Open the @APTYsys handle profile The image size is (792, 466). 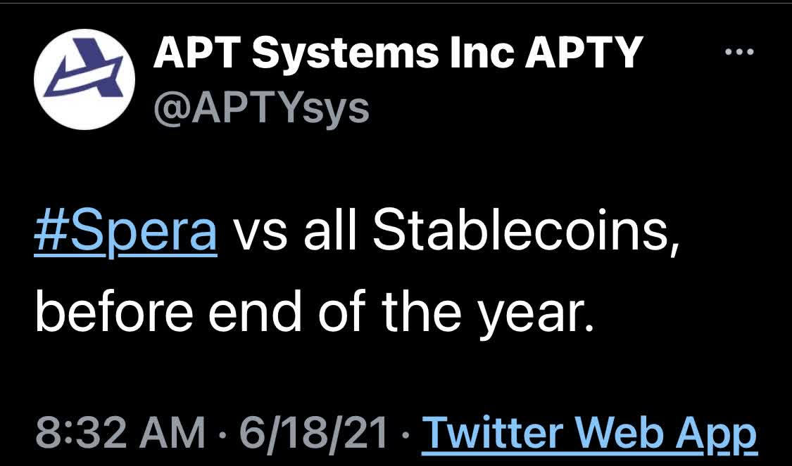[x=261, y=107]
